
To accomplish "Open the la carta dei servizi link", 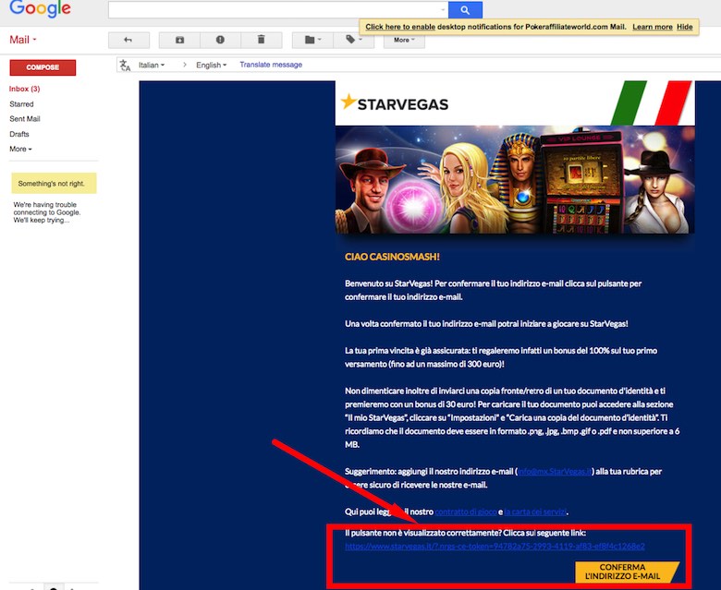I will pos(535,512).
